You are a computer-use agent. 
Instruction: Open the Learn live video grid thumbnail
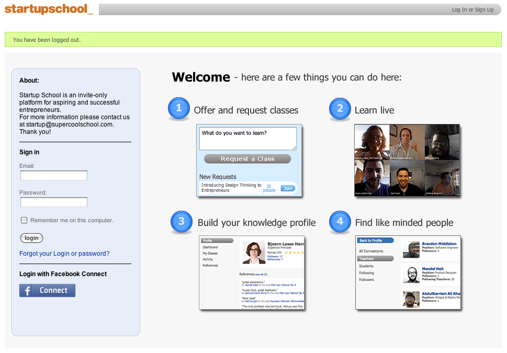407,160
